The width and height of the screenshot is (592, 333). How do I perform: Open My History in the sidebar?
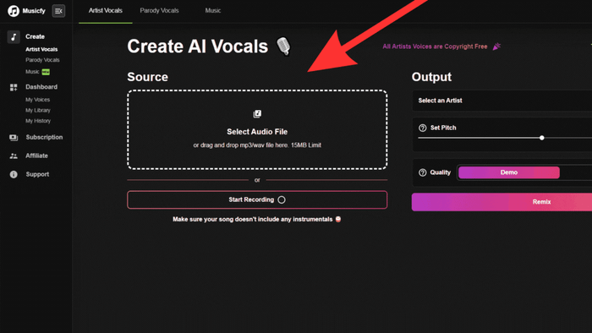tap(38, 121)
